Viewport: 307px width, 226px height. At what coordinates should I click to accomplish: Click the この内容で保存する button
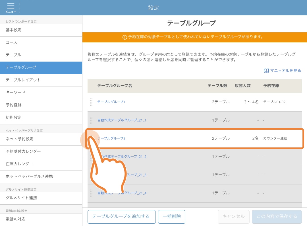tap(277, 217)
